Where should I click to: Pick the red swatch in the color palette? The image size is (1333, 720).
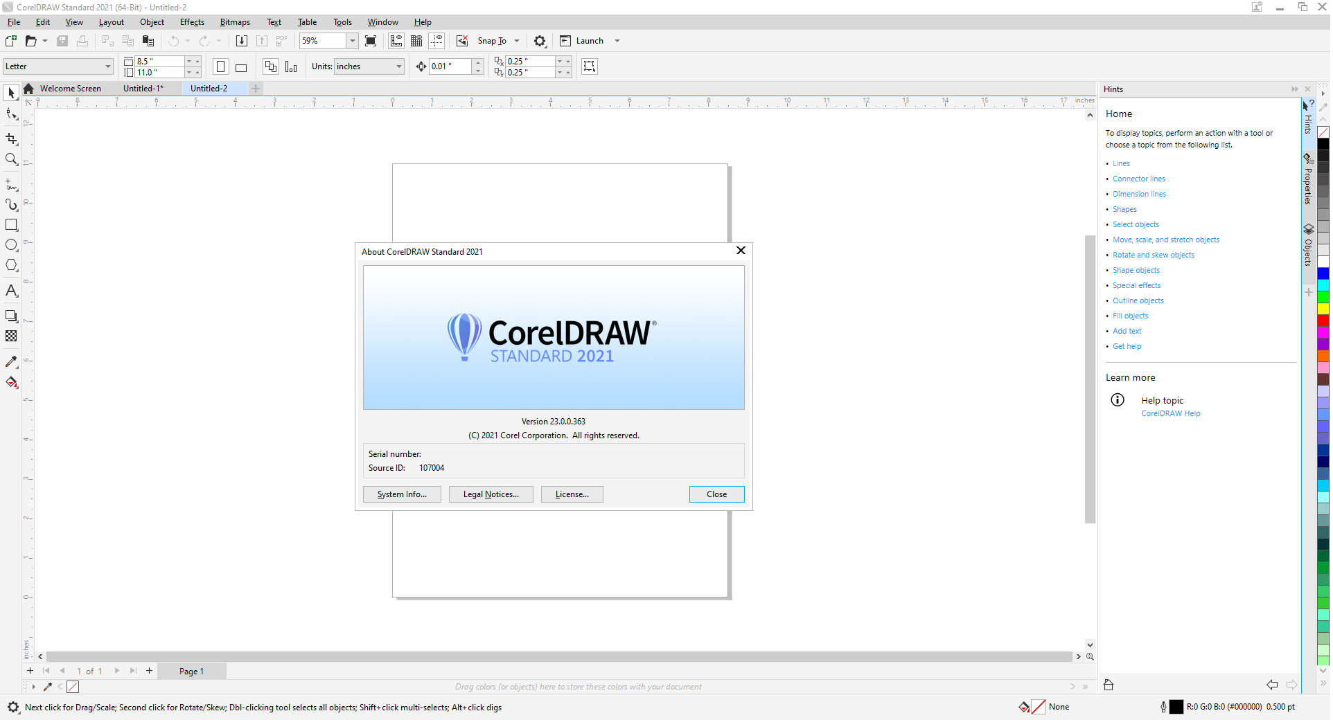[1323, 321]
